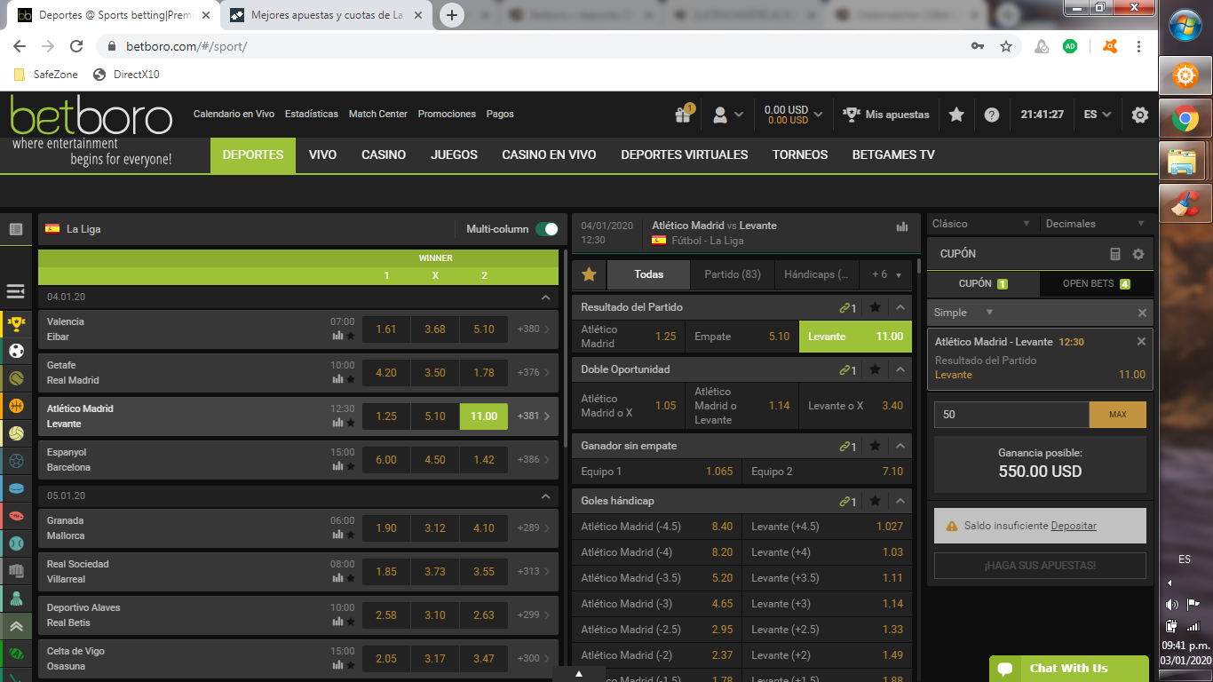
Task: Click the MAX stake button
Action: 1118,415
